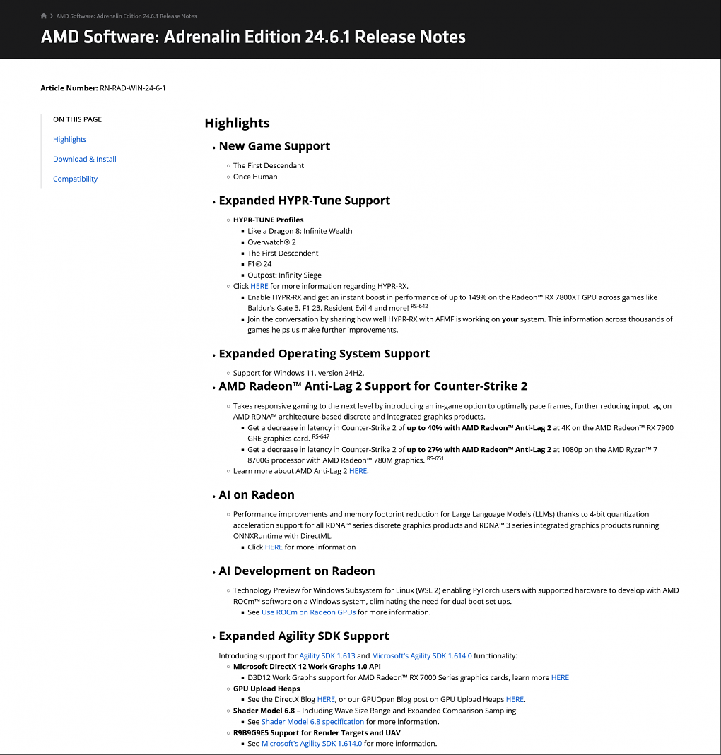Viewport: 721px width, 755px height.
Task: Open the DirectX Blog HERE link
Action: click(326, 699)
